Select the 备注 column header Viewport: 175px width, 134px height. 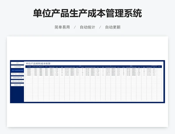click(159, 67)
